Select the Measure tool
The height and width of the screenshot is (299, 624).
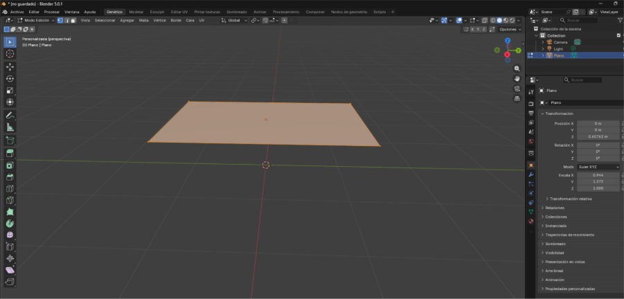(10, 127)
